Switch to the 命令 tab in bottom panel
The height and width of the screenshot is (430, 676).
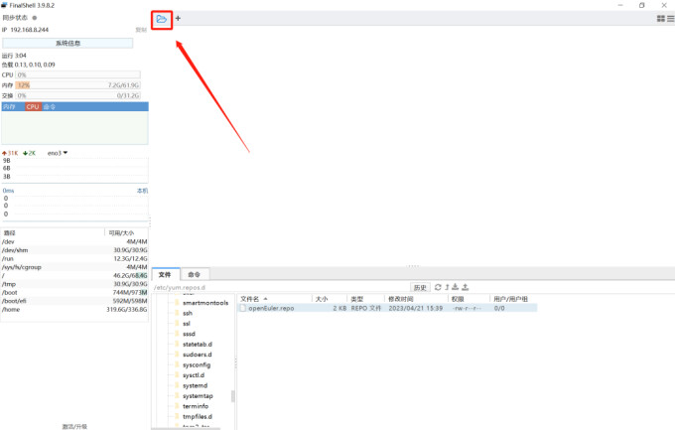click(194, 274)
